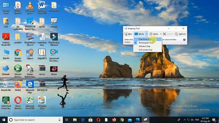Switch to Snipping Tool taskbar button
Image resolution: width=219 pixels, height=123 pixels.
click(145, 120)
